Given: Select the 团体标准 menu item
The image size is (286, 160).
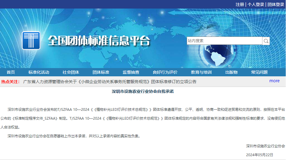Looking at the screenshot, I should [x=101, y=72].
